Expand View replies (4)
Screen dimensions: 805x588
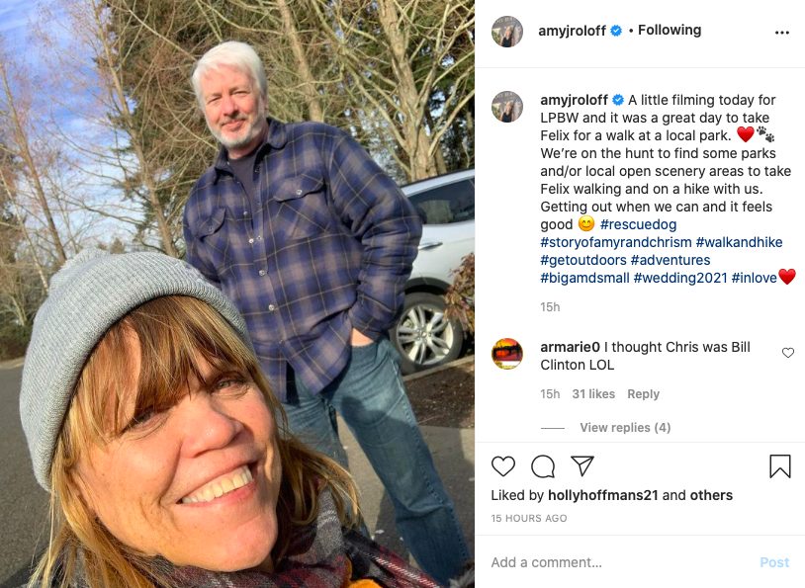click(x=625, y=428)
